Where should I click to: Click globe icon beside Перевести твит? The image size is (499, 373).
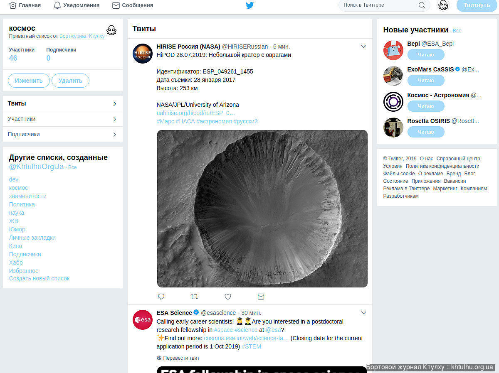pyautogui.click(x=159, y=358)
